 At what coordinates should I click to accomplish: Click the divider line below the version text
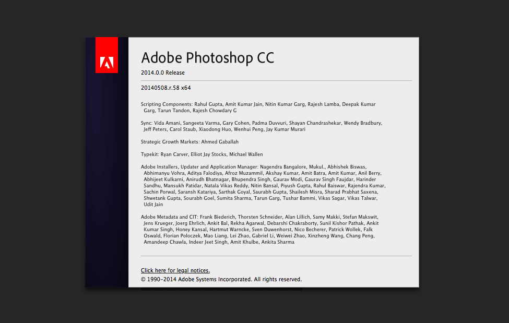coord(276,81)
